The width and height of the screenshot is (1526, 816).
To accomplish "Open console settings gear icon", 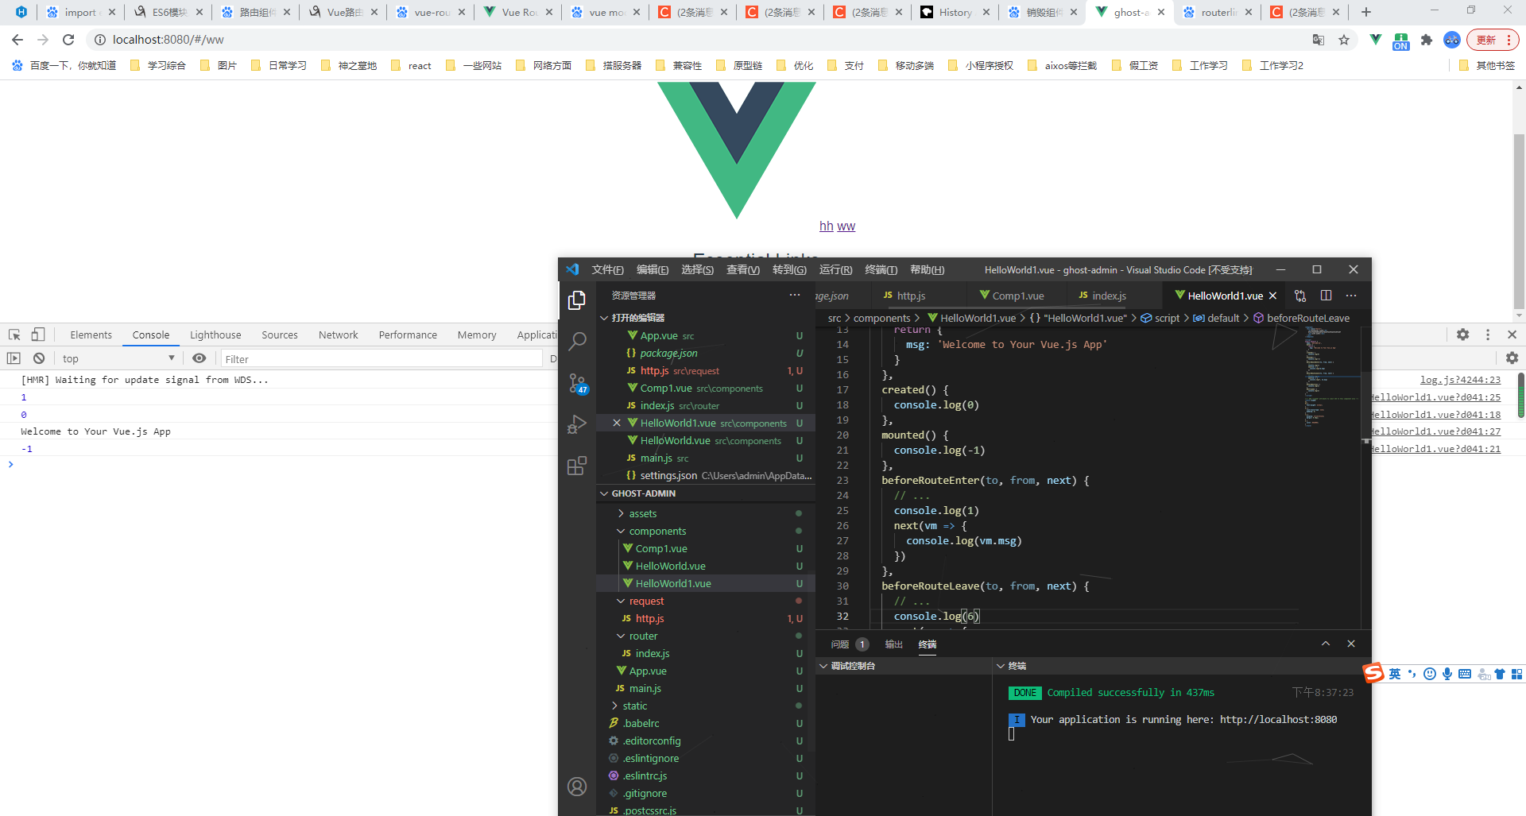I will pos(1512,358).
